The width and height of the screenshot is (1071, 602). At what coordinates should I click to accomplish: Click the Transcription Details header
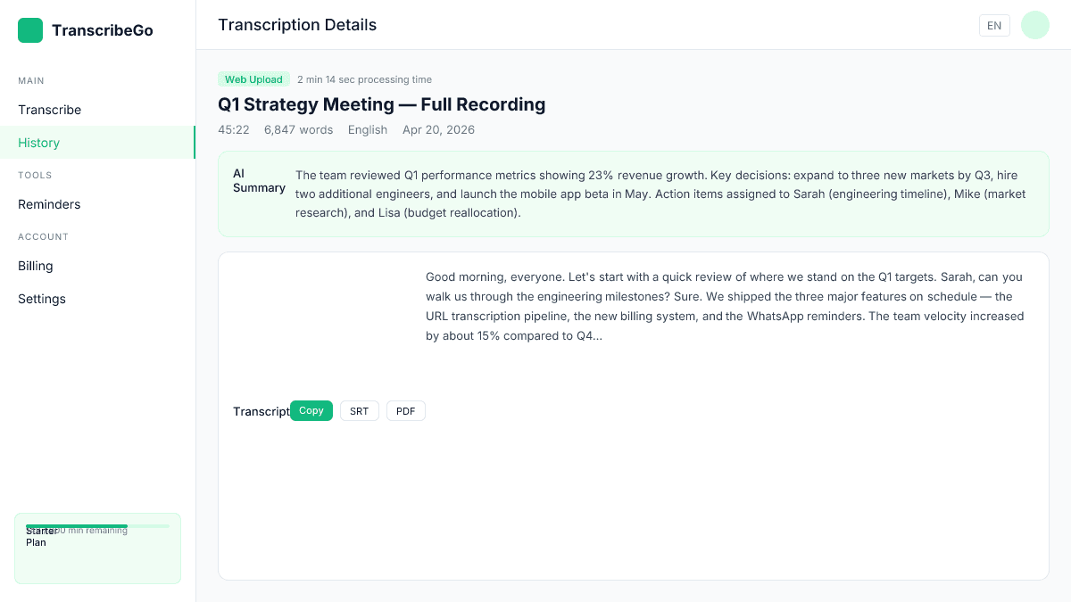tap(297, 25)
